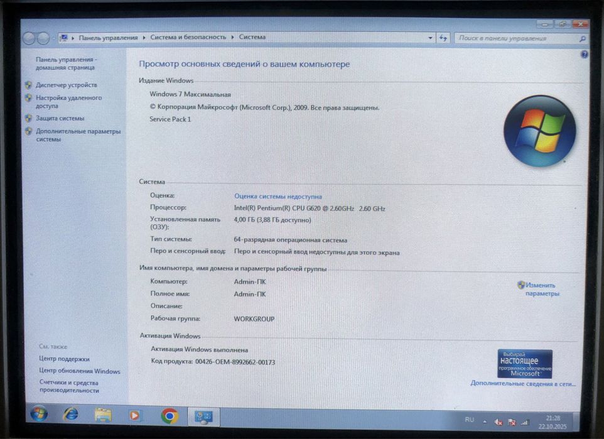Select the Windows 7 Максимальная text
The image size is (604, 439).
click(190, 94)
